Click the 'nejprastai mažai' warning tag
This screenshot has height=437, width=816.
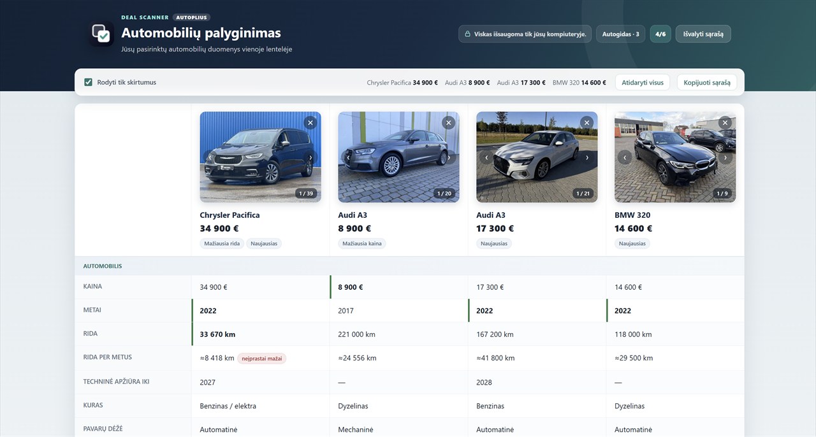262,358
